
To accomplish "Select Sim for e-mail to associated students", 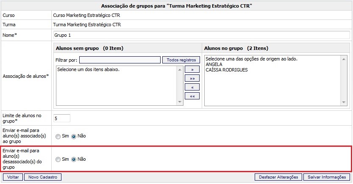I will [58, 136].
